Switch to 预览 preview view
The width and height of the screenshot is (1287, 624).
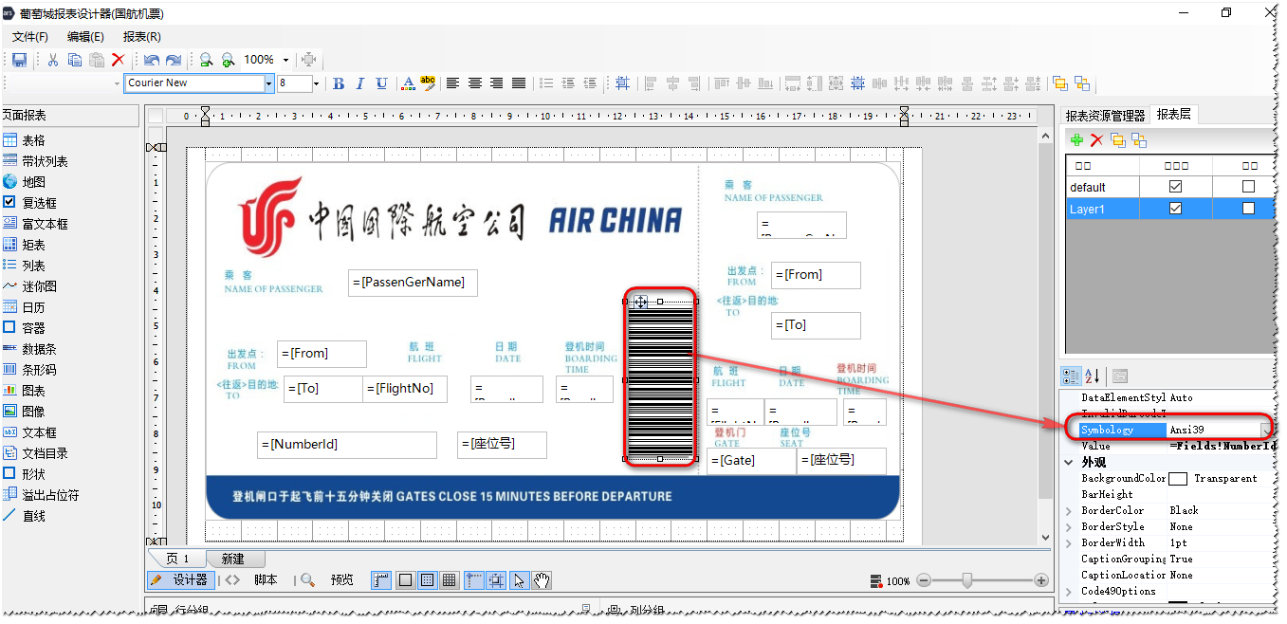(329, 579)
